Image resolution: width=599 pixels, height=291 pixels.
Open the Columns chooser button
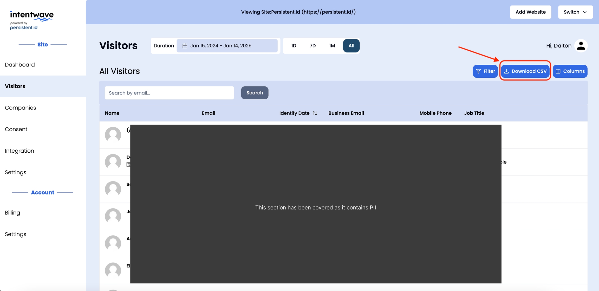pos(570,71)
